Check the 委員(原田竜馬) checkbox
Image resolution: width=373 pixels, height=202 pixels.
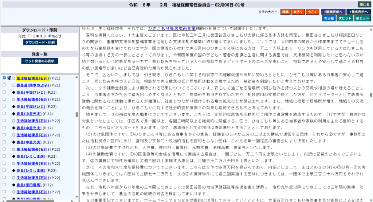coord(4,185)
